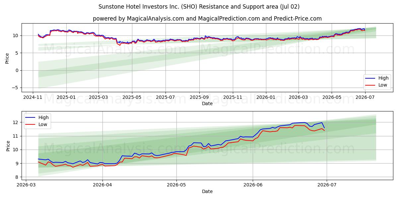398x199 pixels.
Task: Click the 2025-03 x-axis label
Action: [x=99, y=97]
